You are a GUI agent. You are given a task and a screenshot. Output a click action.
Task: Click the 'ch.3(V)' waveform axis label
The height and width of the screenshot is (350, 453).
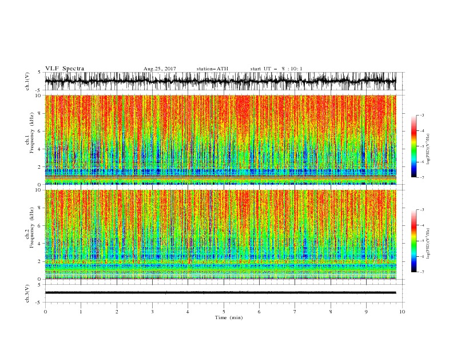pyautogui.click(x=27, y=293)
